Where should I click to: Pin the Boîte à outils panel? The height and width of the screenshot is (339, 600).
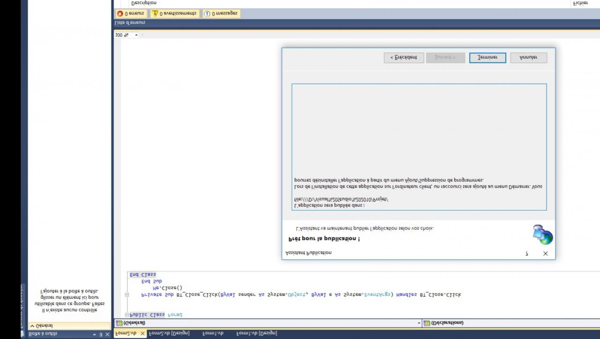[101, 334]
